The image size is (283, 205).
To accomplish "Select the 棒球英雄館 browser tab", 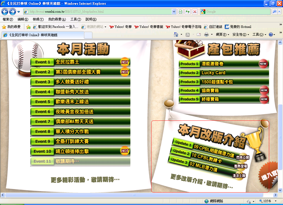I will (43, 35).
